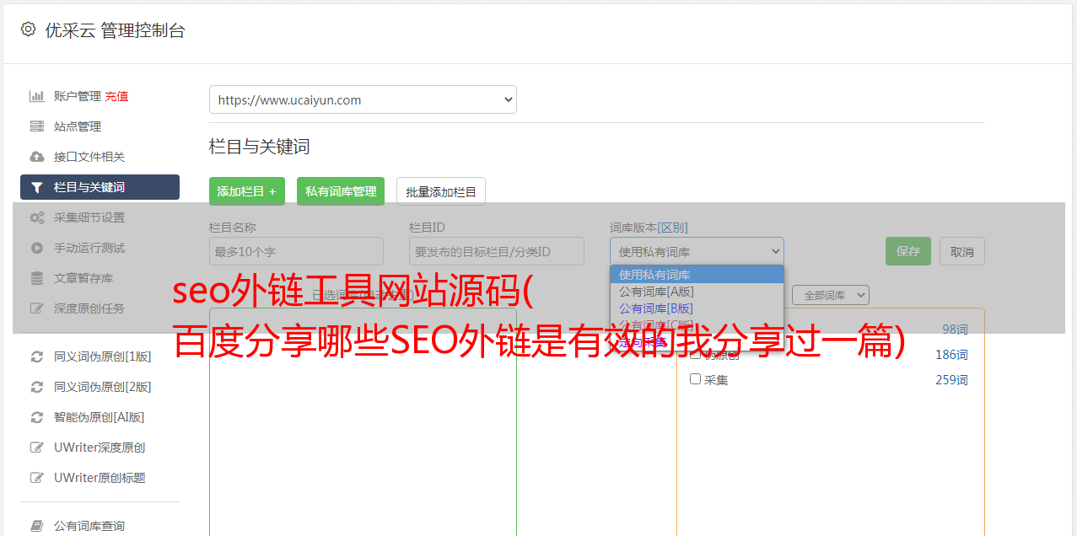Click the database icon for 文章暂存库
The height and width of the screenshot is (536, 1077).
click(x=37, y=278)
